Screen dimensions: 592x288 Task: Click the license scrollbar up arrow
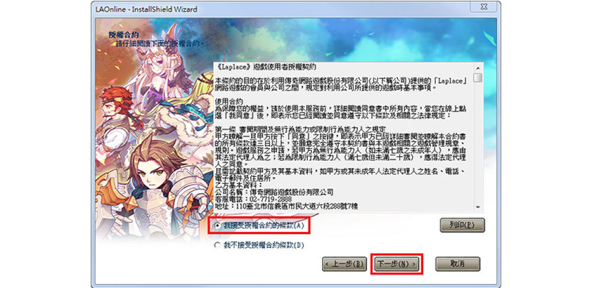tap(478, 68)
